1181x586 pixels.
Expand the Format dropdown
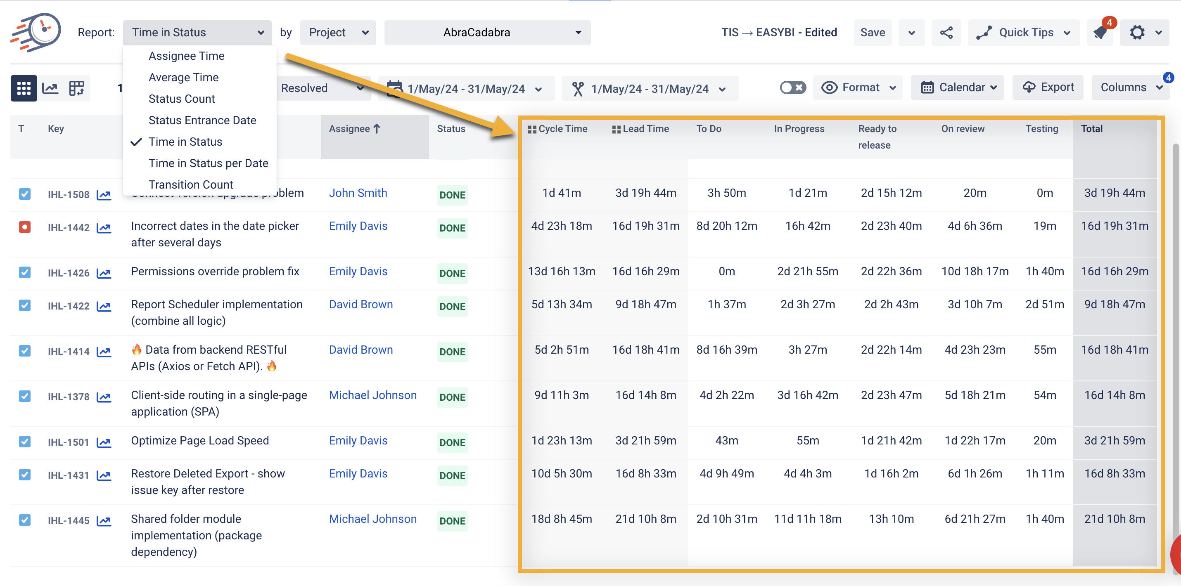pyautogui.click(x=858, y=87)
